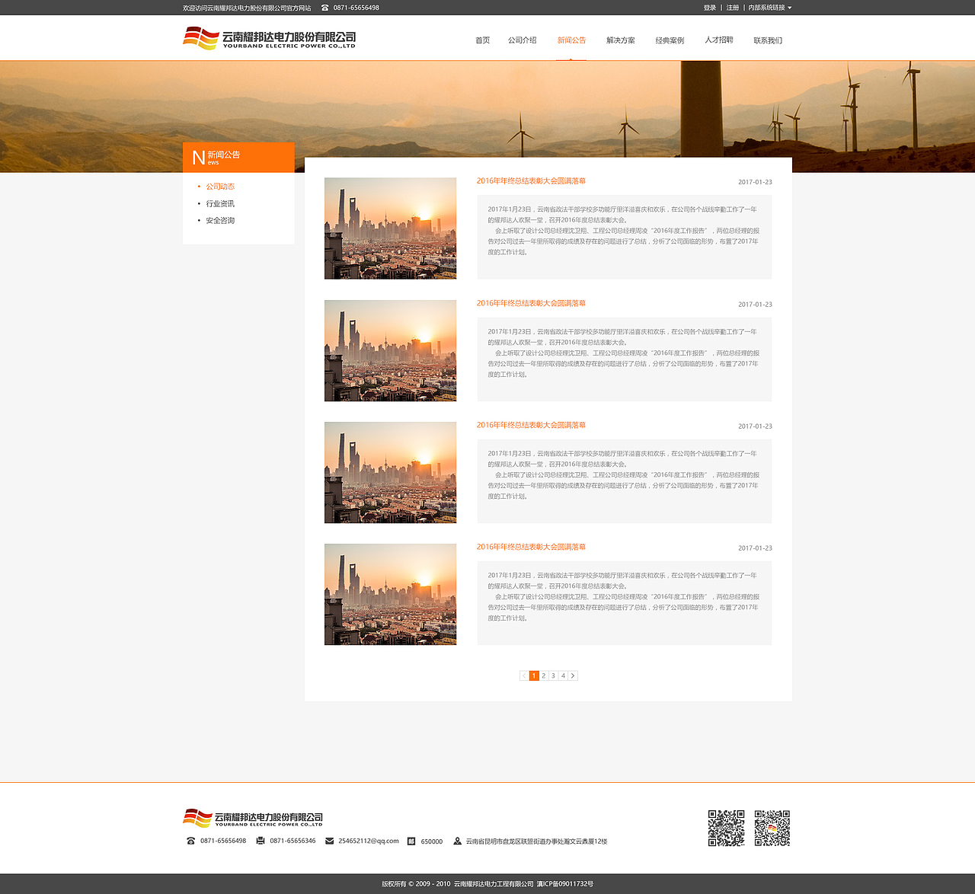Go to 首页 in navigation

click(x=483, y=40)
